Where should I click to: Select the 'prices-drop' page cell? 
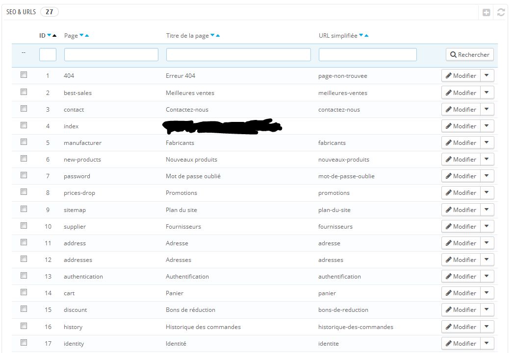point(79,193)
